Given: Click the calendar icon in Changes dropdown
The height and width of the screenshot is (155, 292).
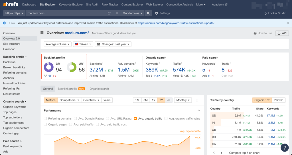Looking at the screenshot, I should 98,44.
